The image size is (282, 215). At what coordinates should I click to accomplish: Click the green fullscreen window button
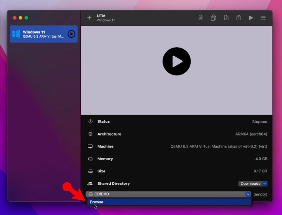[27, 18]
